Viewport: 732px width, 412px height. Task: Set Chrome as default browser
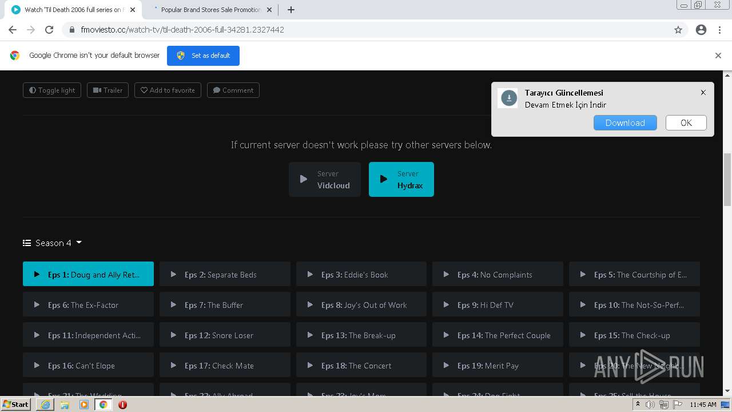[x=203, y=56]
